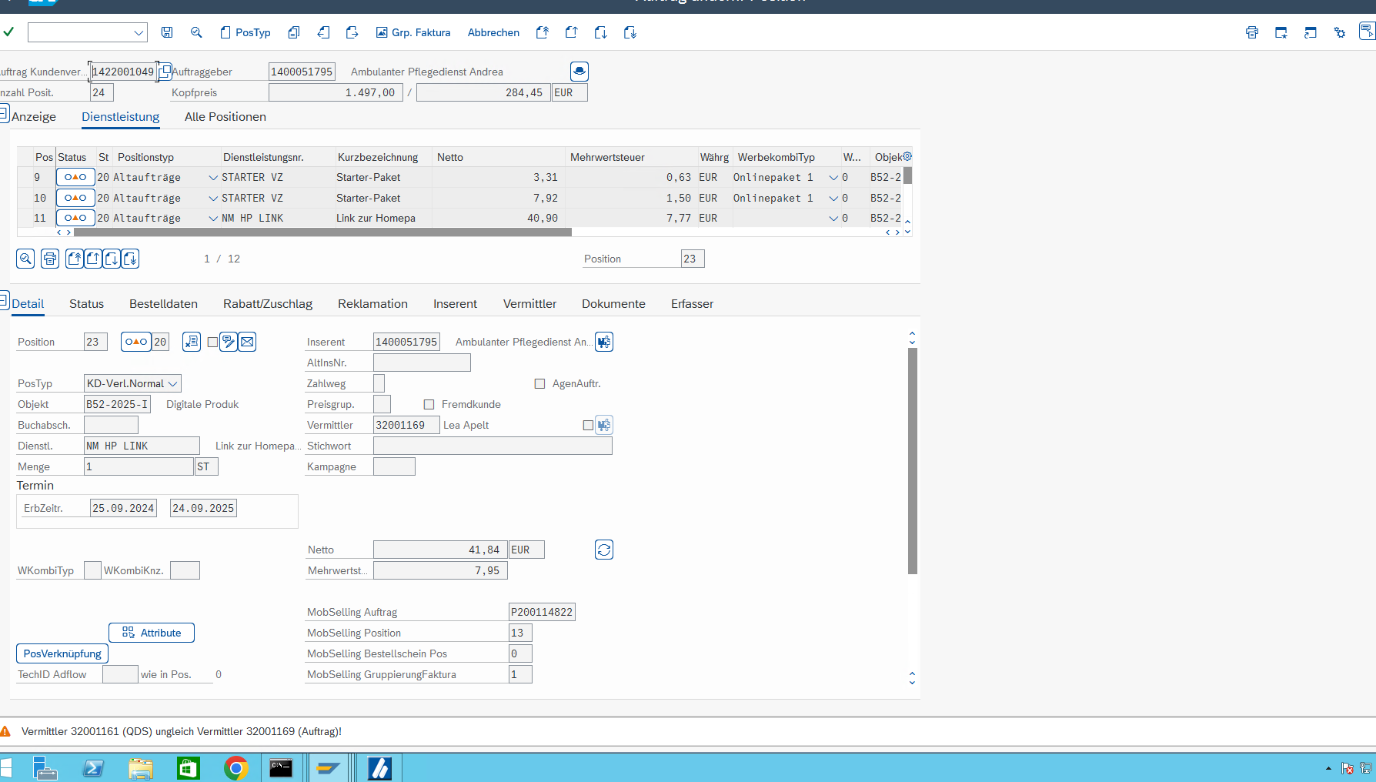Open the Erfasser tab
Screen dimensions: 1376x782
click(692, 303)
